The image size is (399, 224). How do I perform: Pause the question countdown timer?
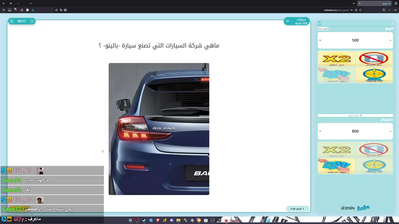pos(12,21)
